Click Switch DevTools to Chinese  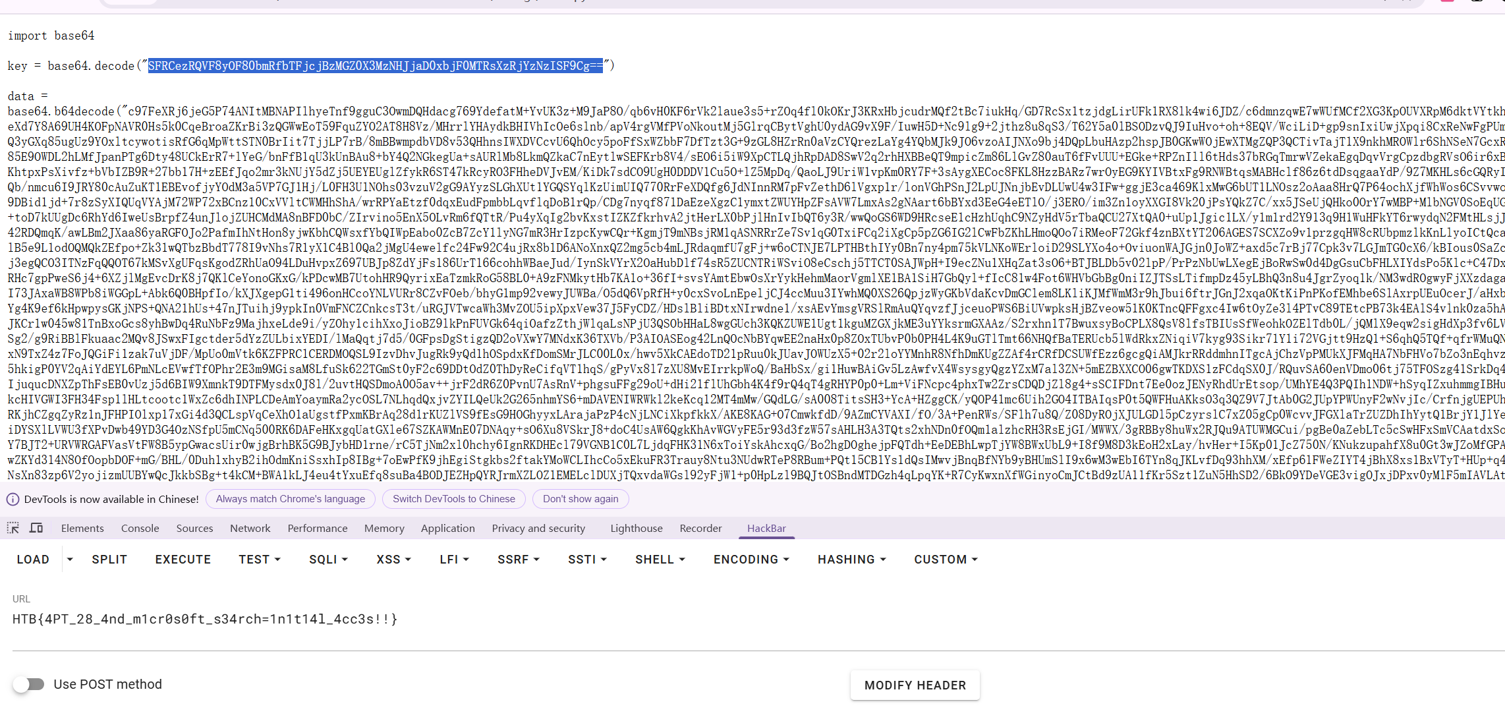(453, 499)
